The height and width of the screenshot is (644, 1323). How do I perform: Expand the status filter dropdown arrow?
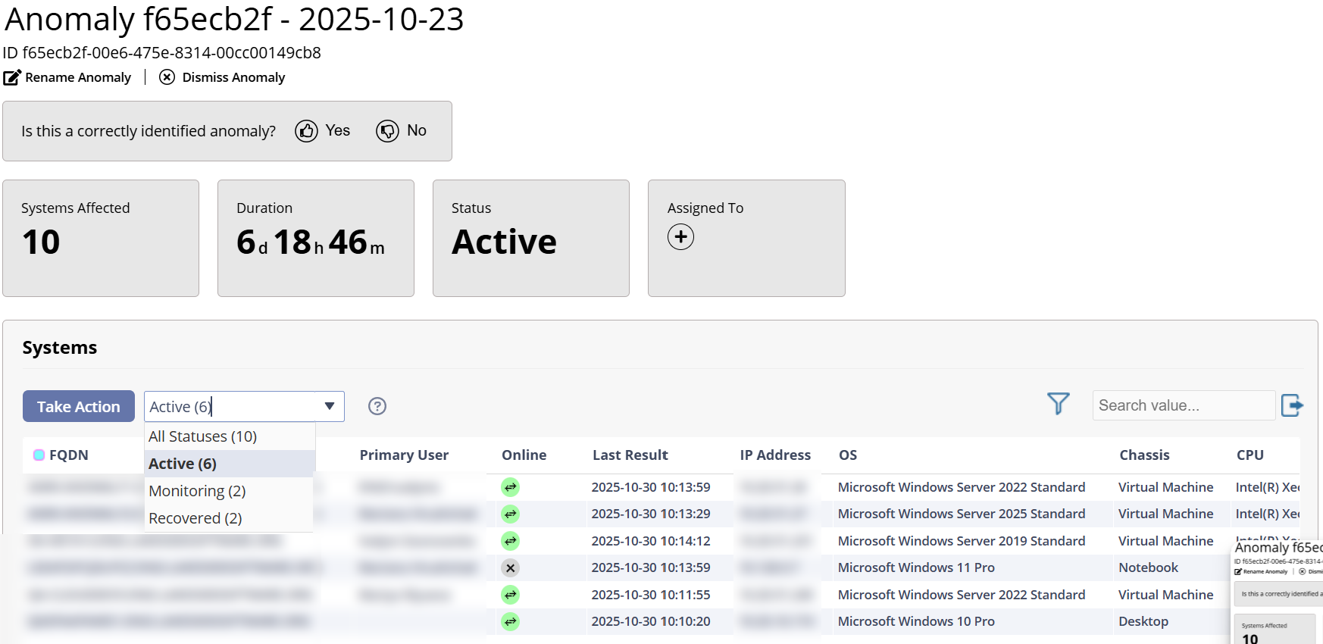pyautogui.click(x=330, y=406)
